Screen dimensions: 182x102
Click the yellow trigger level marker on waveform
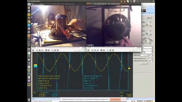tap(129, 69)
